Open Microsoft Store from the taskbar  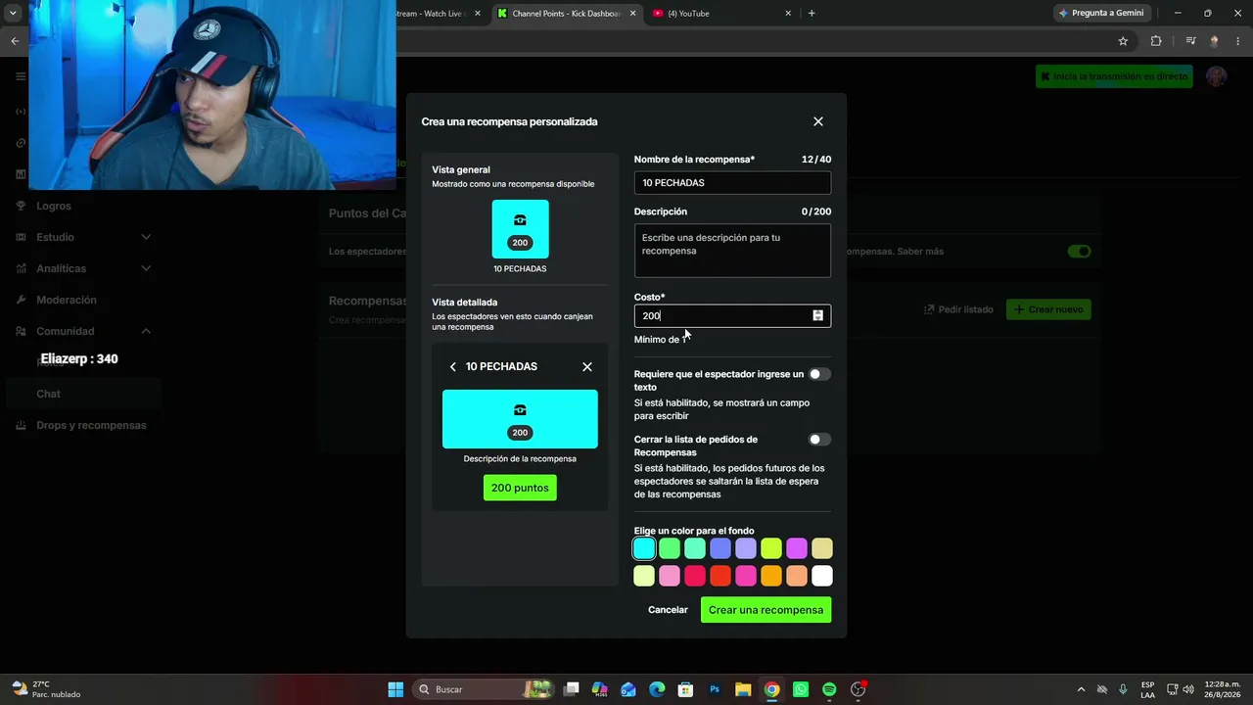[685, 689]
